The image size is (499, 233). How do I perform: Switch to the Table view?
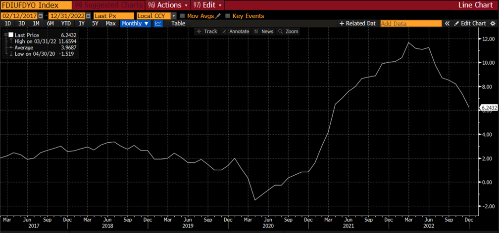coord(178,23)
